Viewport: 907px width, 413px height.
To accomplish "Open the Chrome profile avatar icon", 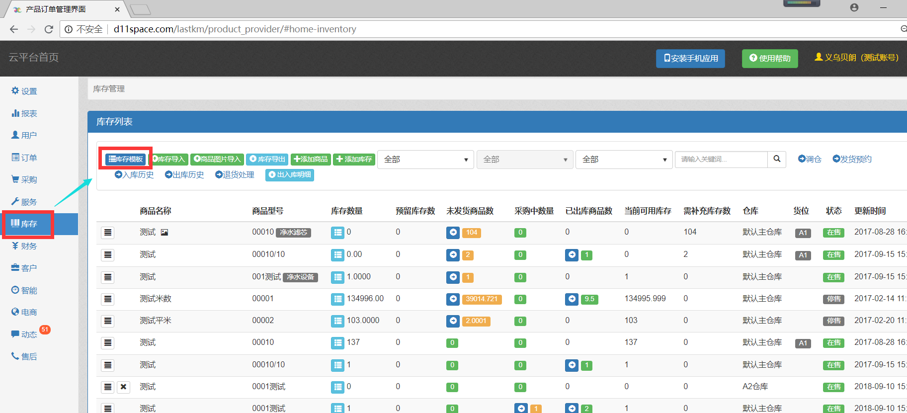I will click(x=854, y=7).
